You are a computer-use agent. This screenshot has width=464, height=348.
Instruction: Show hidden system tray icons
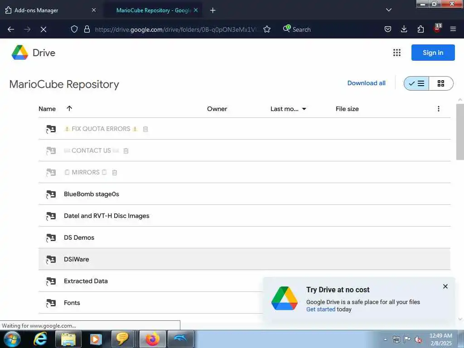(x=385, y=339)
